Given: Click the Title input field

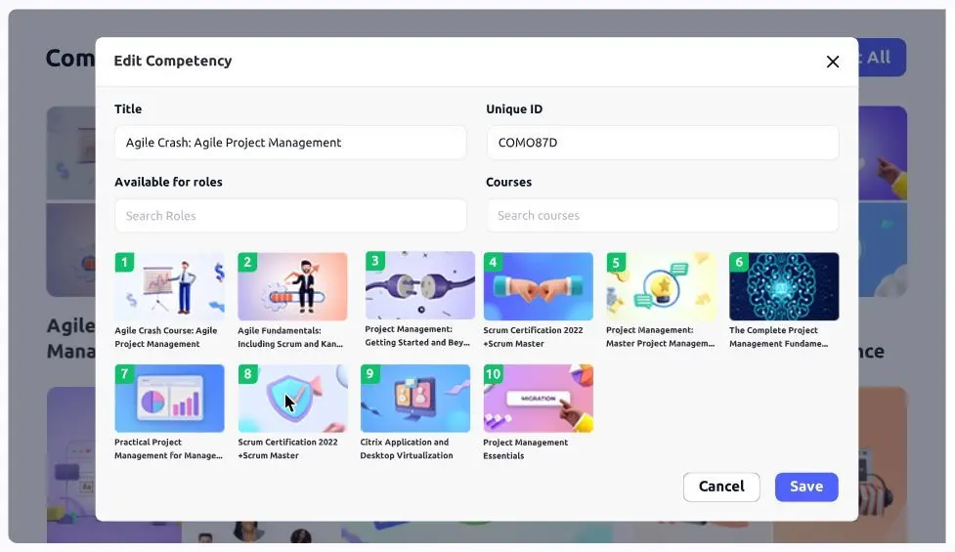Looking at the screenshot, I should point(290,143).
